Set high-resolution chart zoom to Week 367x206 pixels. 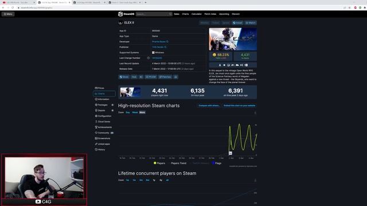coord(135,112)
